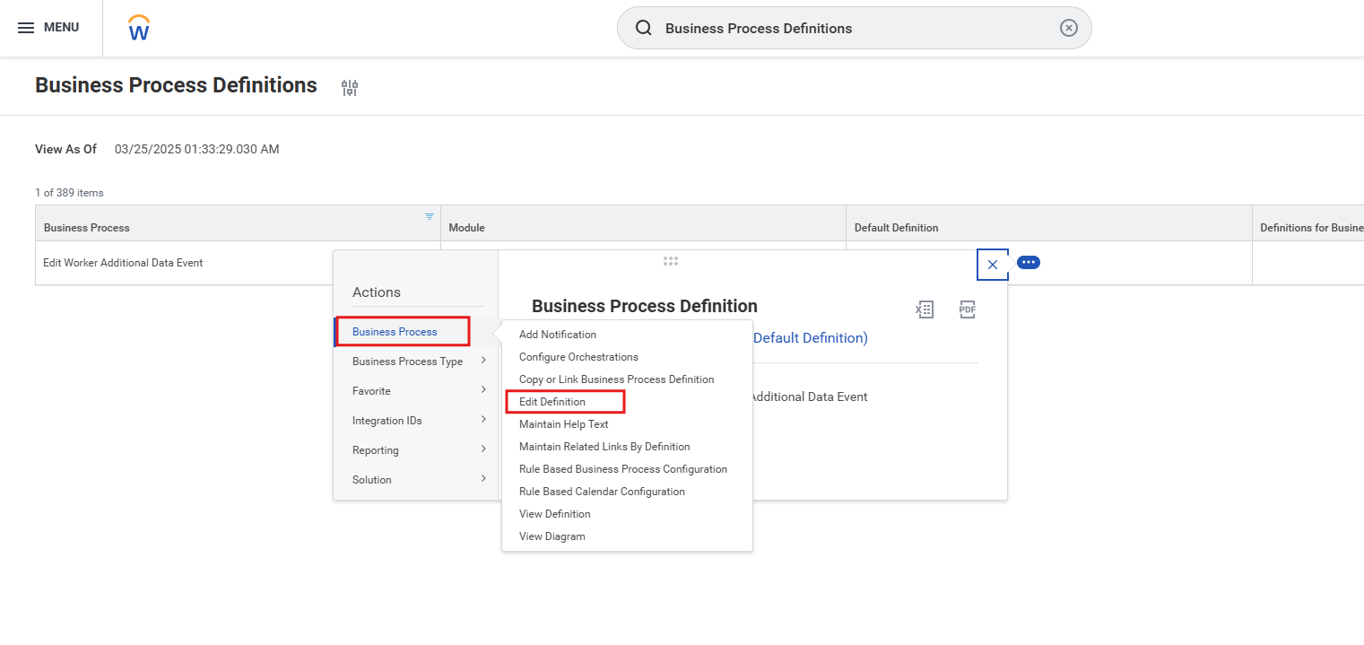Click the Business Process column filter icon
Screen dimensions: 1364x645
pos(430,216)
